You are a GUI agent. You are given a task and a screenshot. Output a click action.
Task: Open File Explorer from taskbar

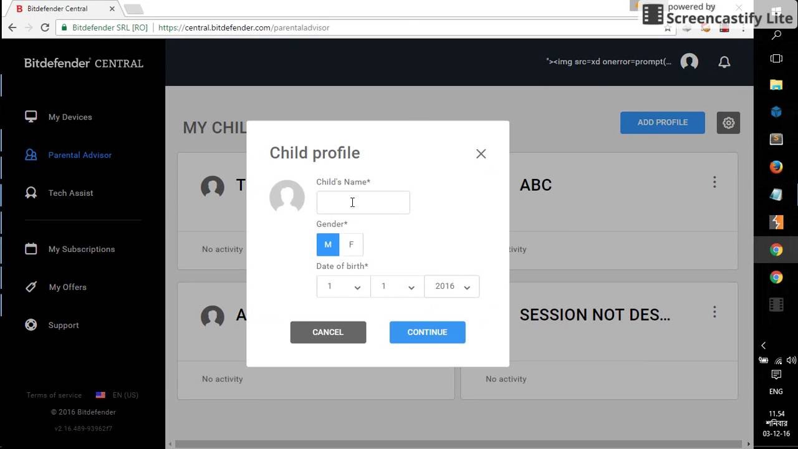point(776,85)
